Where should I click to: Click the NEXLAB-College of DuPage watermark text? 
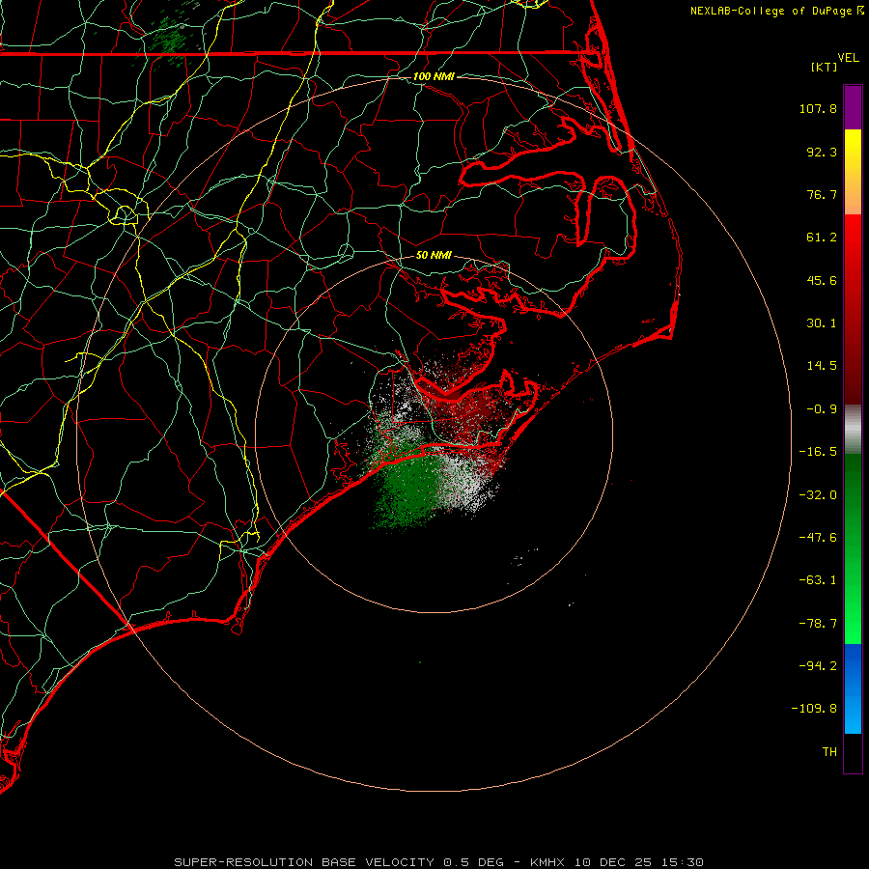click(776, 11)
